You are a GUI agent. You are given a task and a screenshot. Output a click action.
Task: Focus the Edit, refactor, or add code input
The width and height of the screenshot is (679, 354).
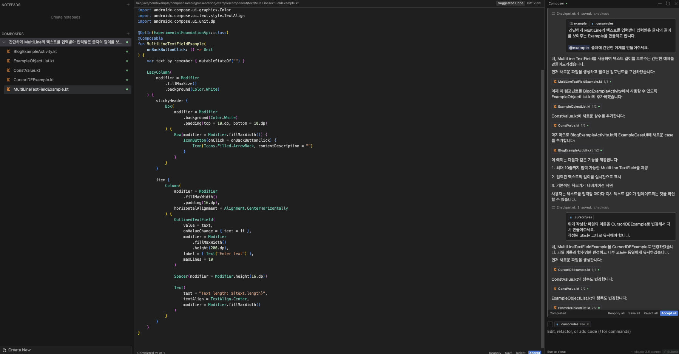click(589, 331)
